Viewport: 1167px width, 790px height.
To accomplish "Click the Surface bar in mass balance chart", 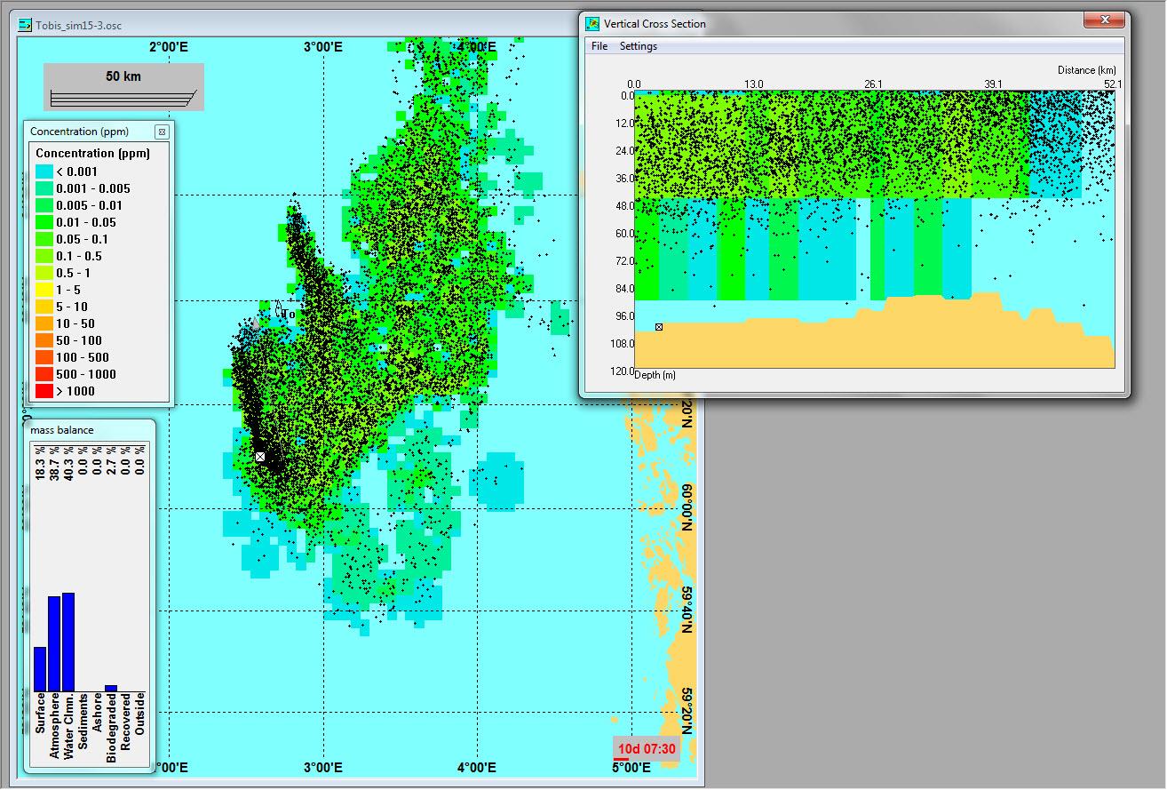I will click(40, 669).
